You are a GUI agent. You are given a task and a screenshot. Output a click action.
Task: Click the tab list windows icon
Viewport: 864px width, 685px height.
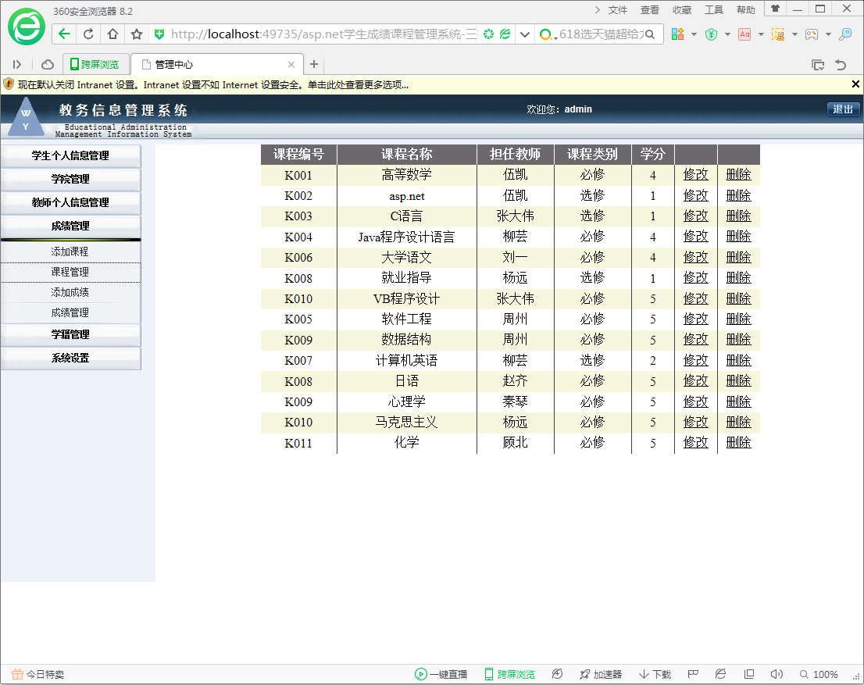(818, 65)
